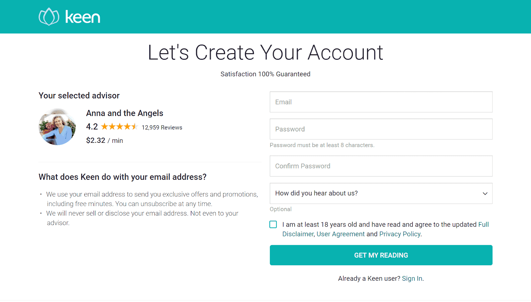
Task: Click the Keen lotus logo icon
Action: click(x=49, y=17)
